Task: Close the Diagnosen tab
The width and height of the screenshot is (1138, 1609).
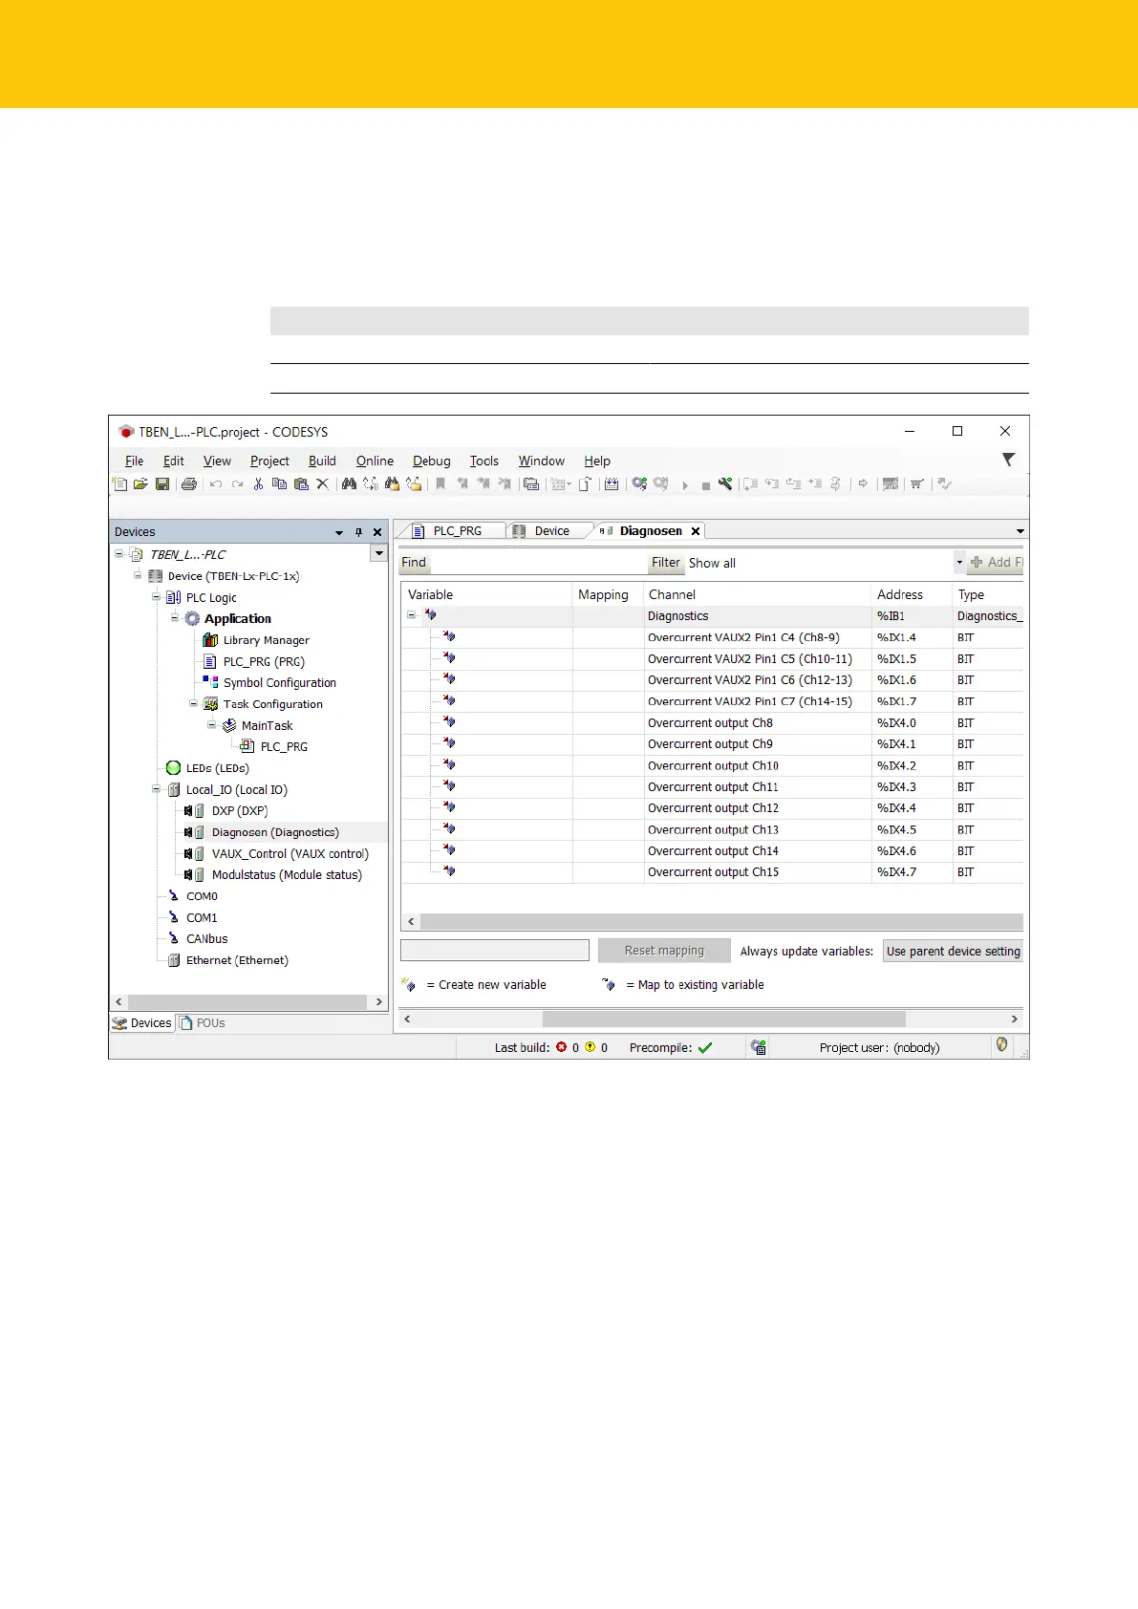Action: (x=696, y=531)
